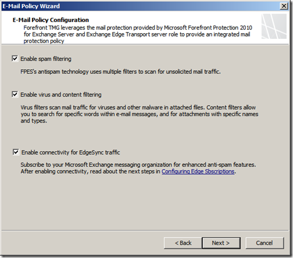Go to the next wizard step
Image resolution: width=293 pixels, height=258 pixels.
(x=221, y=243)
